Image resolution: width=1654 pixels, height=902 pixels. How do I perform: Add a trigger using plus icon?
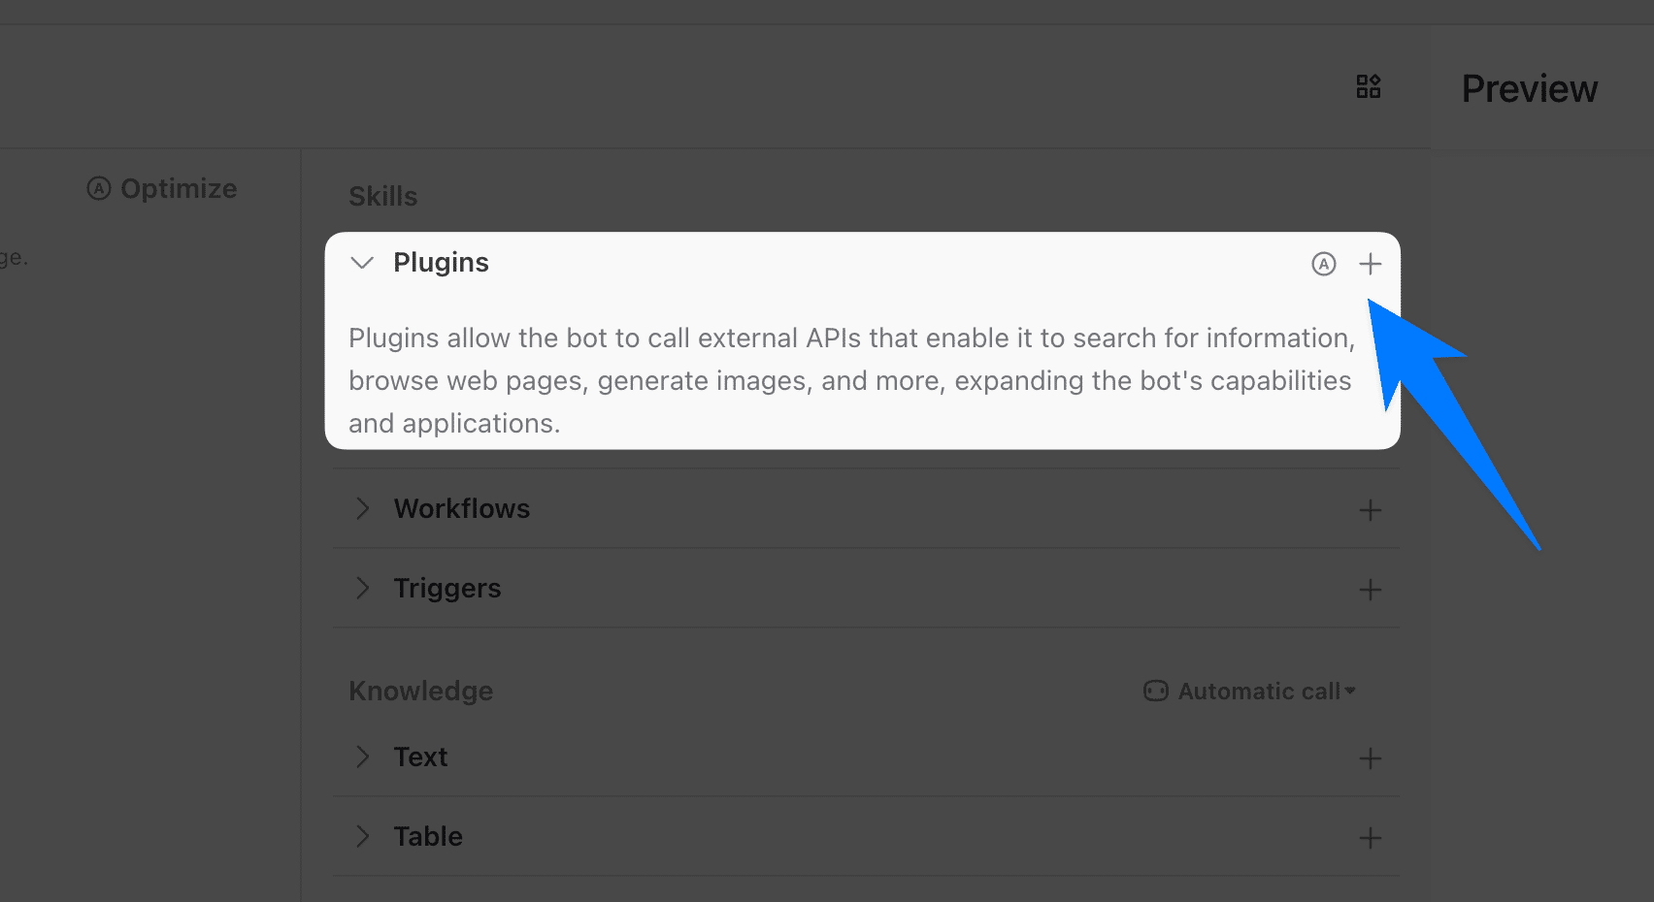tap(1370, 590)
